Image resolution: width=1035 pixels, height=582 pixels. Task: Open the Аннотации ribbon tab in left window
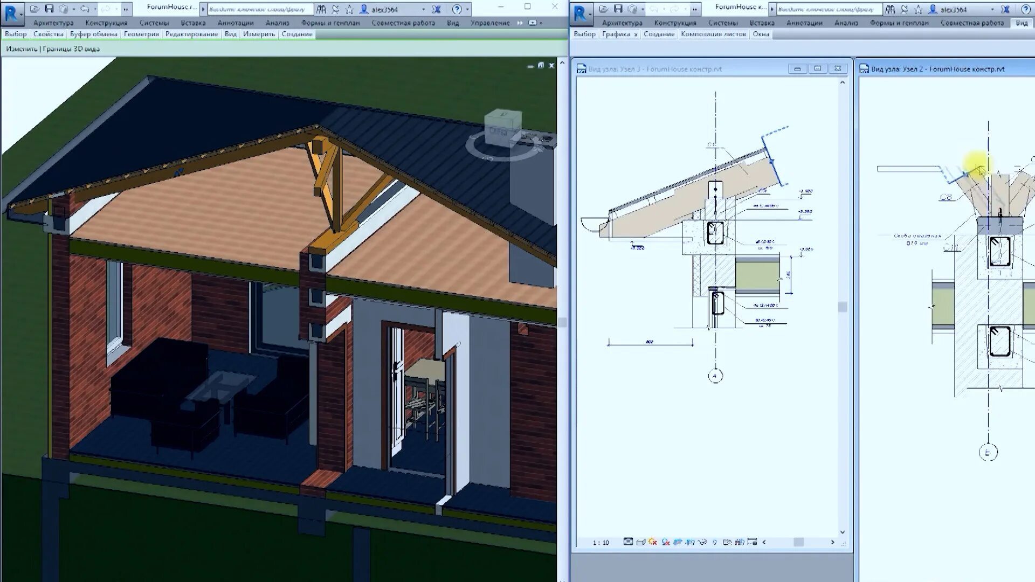coord(235,23)
